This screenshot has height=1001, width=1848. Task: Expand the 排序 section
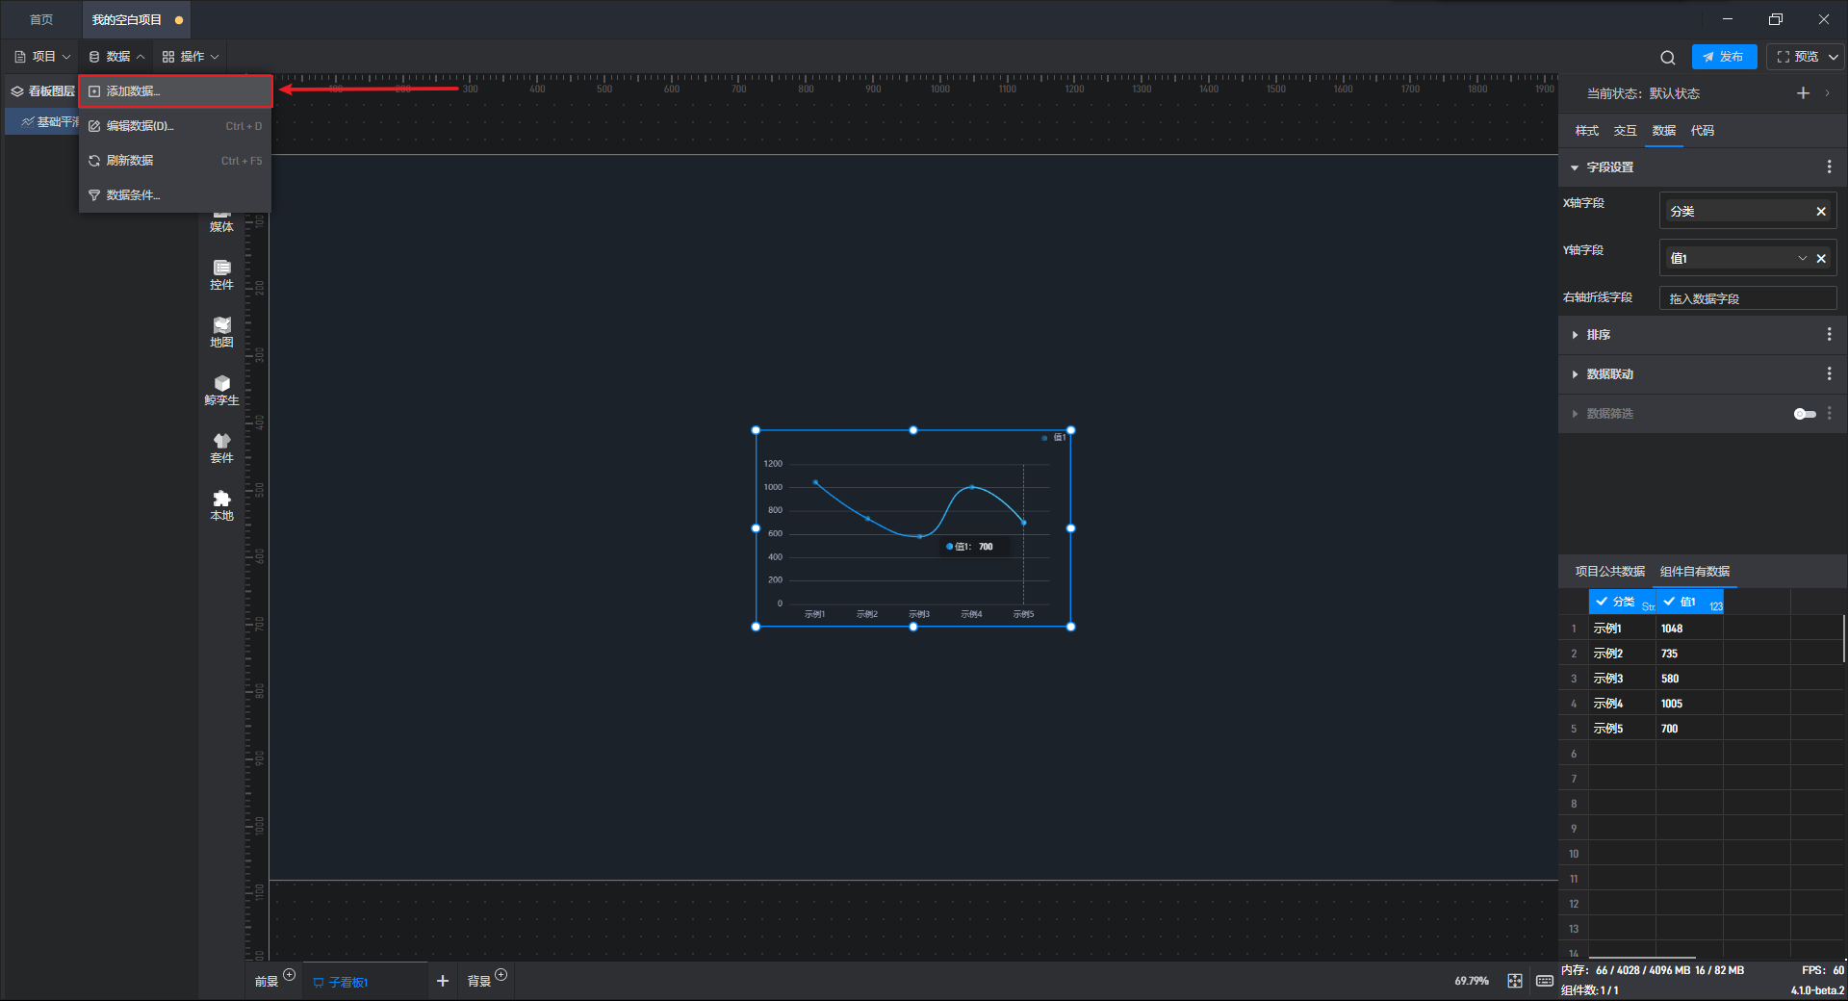click(x=1575, y=335)
